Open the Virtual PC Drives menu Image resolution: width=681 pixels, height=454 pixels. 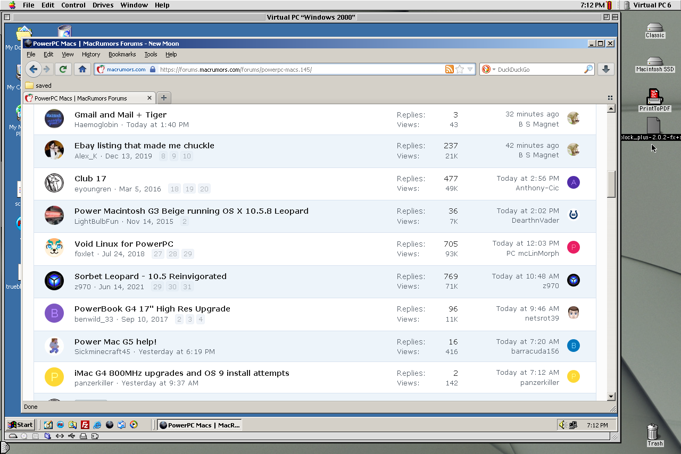click(x=103, y=5)
